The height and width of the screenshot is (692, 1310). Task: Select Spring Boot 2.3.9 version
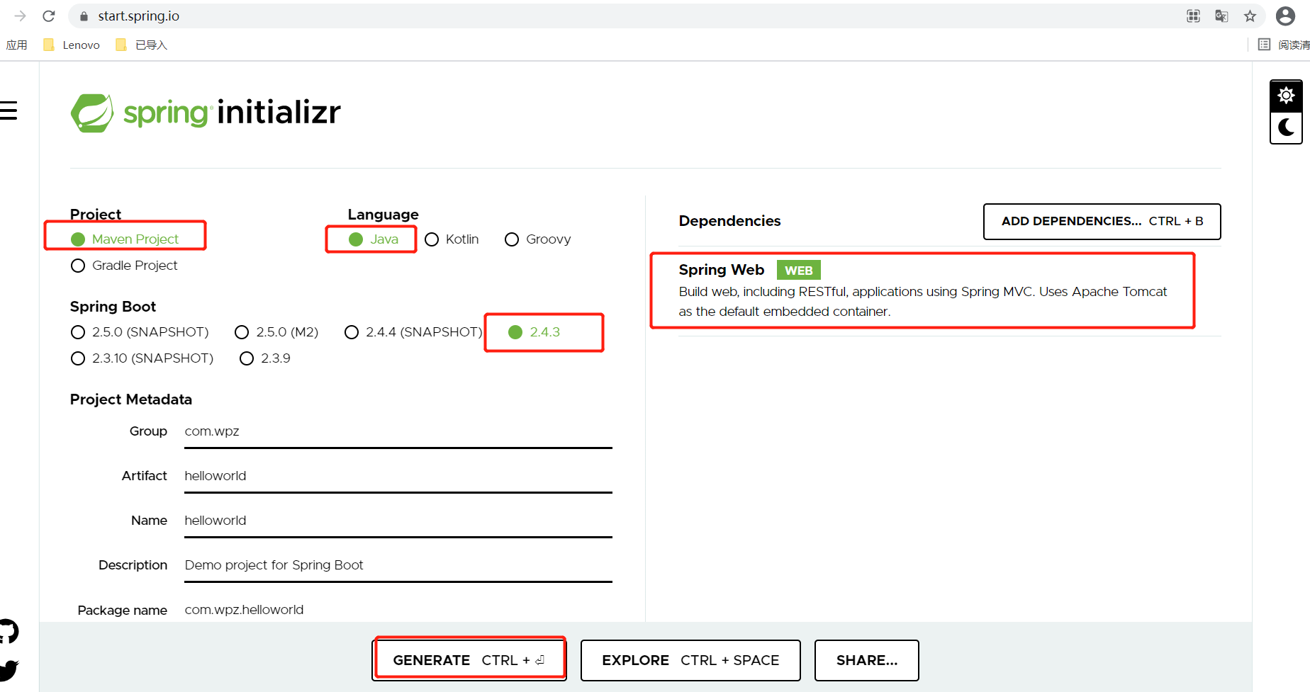(x=265, y=358)
